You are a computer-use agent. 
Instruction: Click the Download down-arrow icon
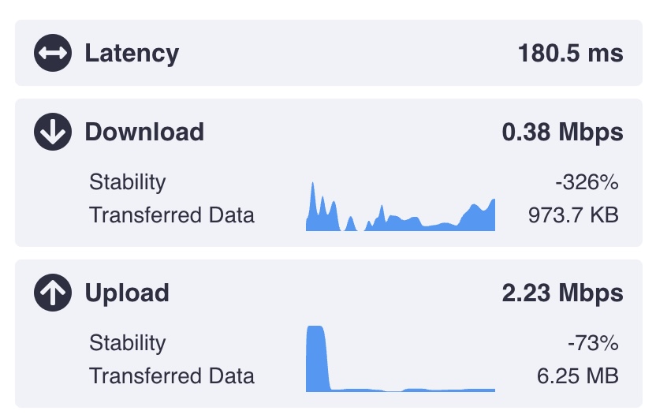click(53, 132)
